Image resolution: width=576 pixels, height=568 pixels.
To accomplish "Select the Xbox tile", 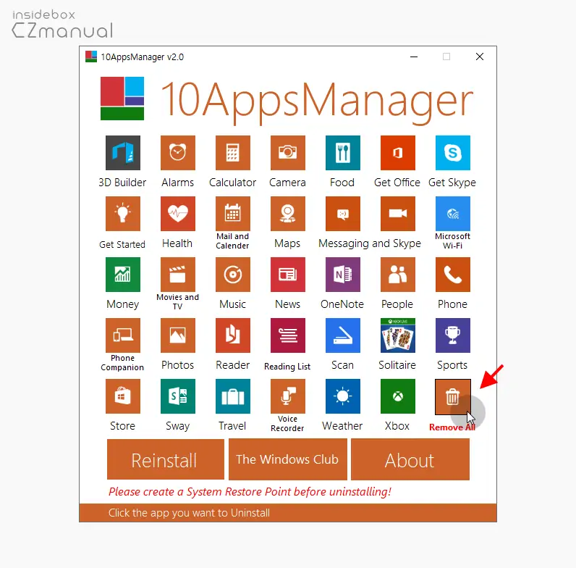I will click(398, 396).
